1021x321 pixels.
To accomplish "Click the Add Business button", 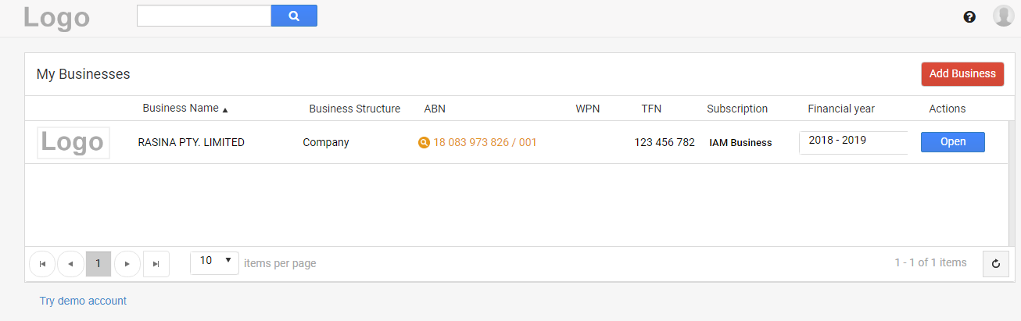I will [962, 73].
